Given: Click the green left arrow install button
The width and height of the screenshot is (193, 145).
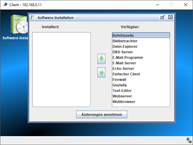Looking at the screenshot, I should coord(101,59).
